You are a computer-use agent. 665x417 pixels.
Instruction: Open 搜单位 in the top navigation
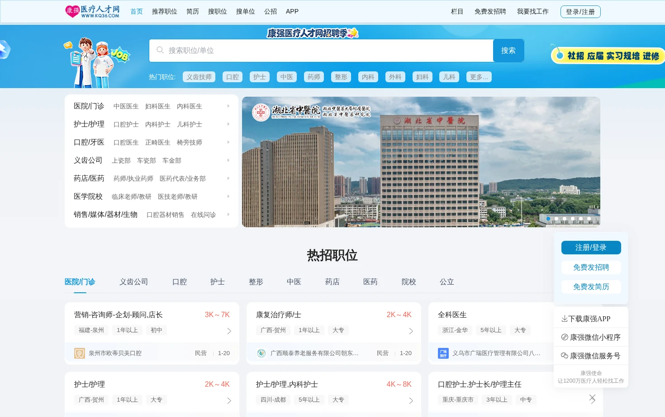click(246, 11)
